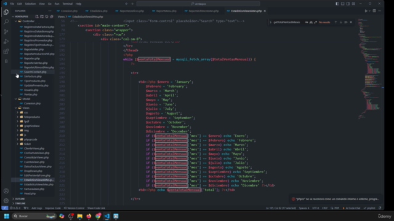
Task: Open the Accounts icon in activity bar
Action: pos(6,191)
